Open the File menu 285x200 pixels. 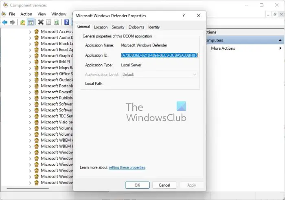click(12, 14)
